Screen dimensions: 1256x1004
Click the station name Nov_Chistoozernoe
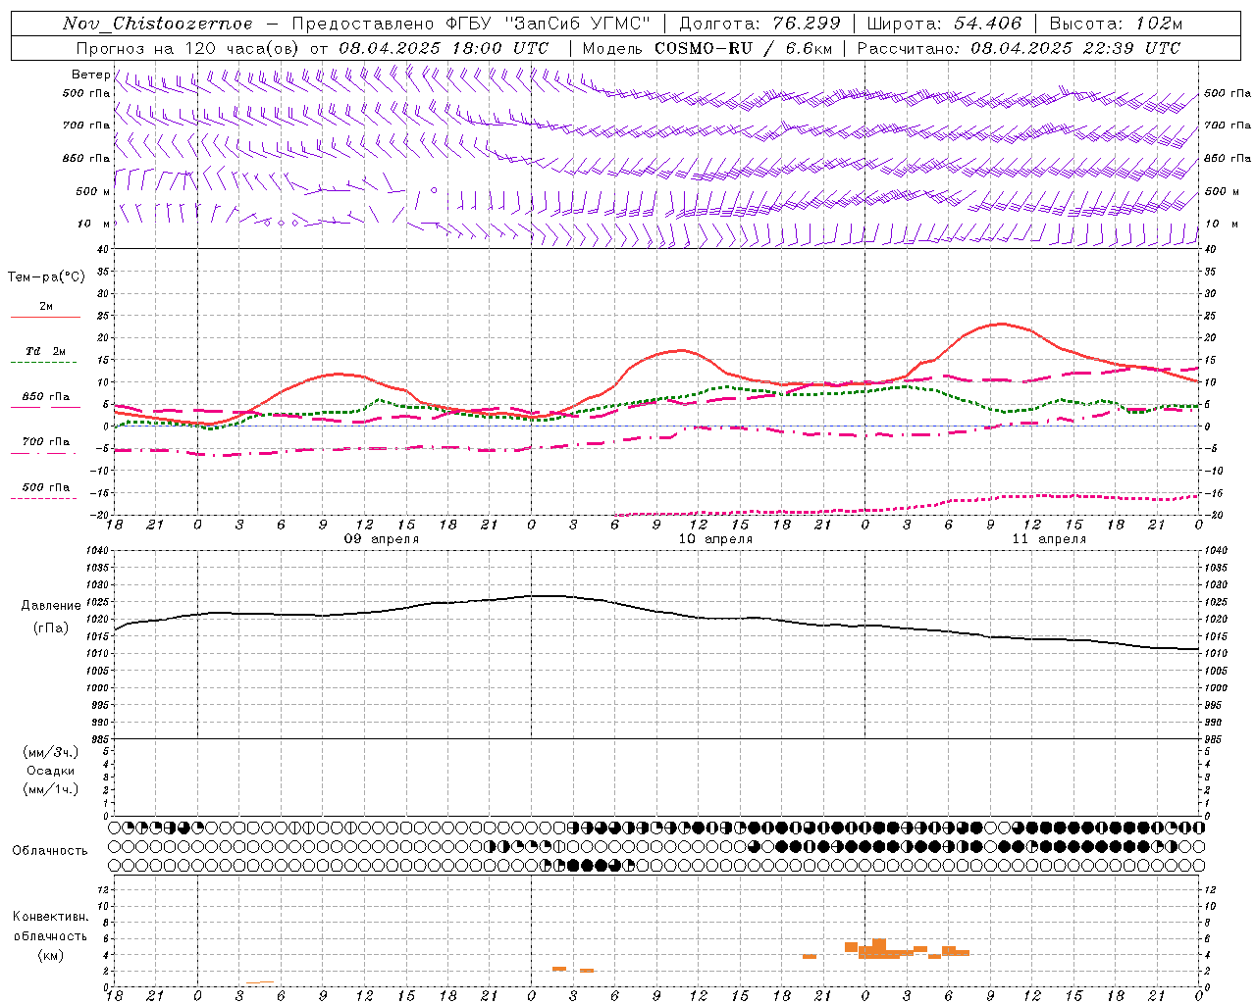(157, 24)
